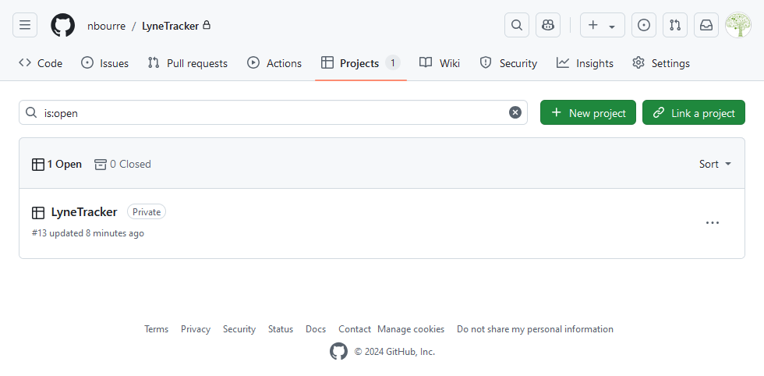Click the © 2024 GitHub, Inc. text
Viewport: 764px width, 376px height.
[394, 352]
